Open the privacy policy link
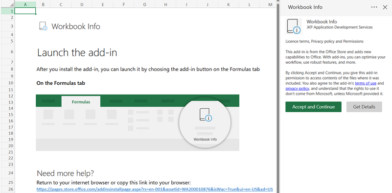The width and height of the screenshot is (392, 193). pos(297,89)
